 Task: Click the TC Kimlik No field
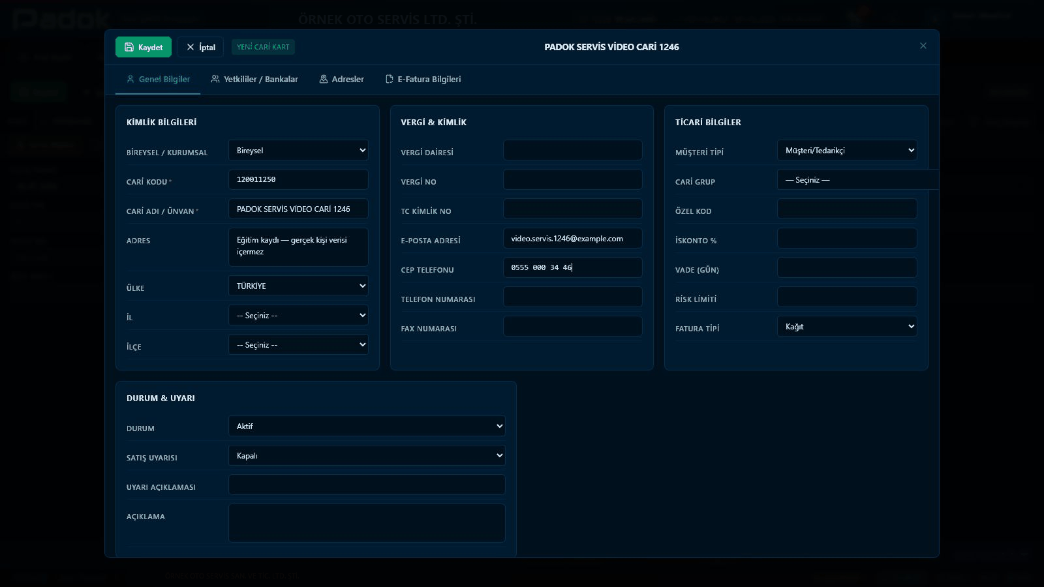[x=572, y=209]
